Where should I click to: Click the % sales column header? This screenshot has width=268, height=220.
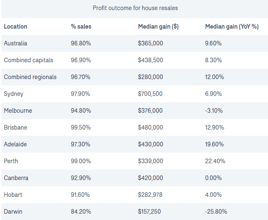(81, 27)
